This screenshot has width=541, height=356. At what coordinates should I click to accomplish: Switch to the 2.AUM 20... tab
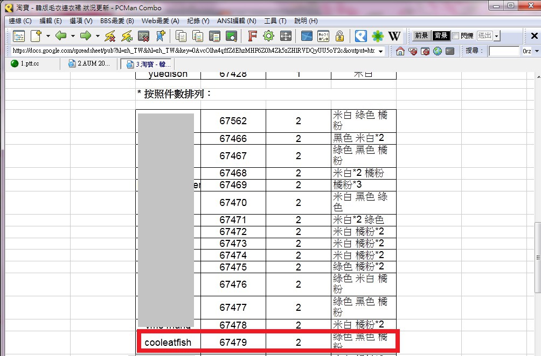[89, 63]
